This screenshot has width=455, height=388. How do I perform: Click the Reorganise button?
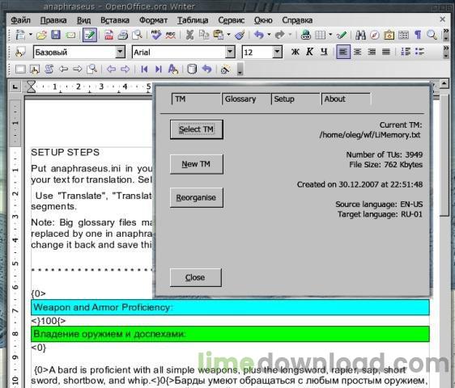click(197, 197)
